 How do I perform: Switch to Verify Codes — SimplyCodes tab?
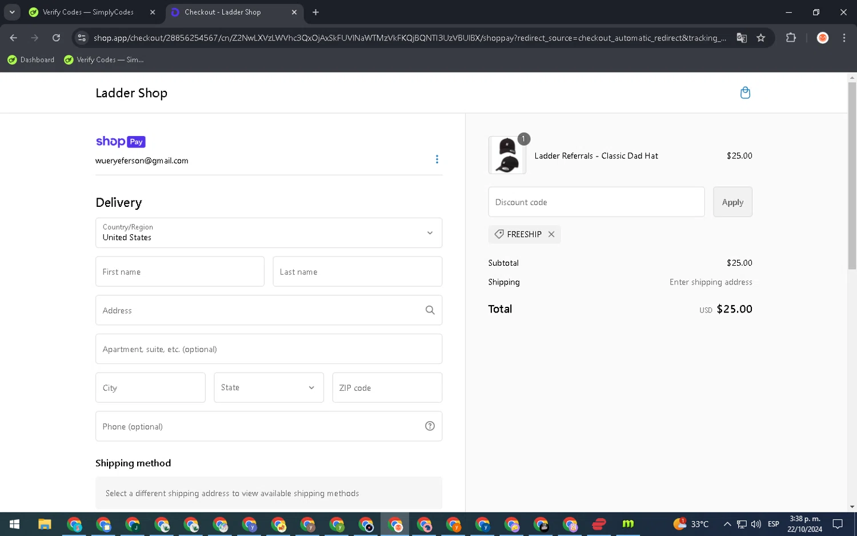(x=88, y=12)
